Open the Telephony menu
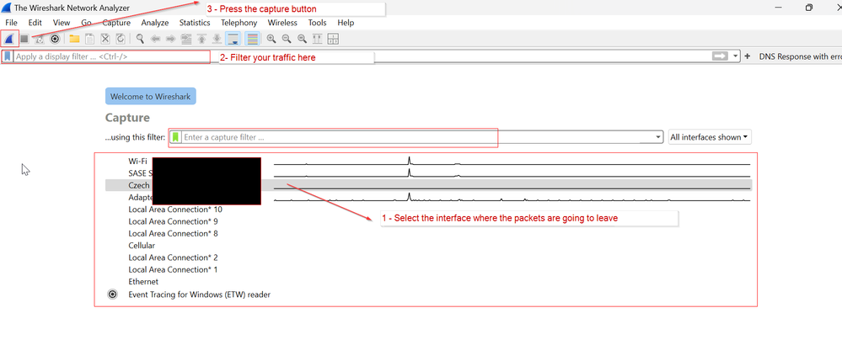842x345 pixels. click(239, 23)
